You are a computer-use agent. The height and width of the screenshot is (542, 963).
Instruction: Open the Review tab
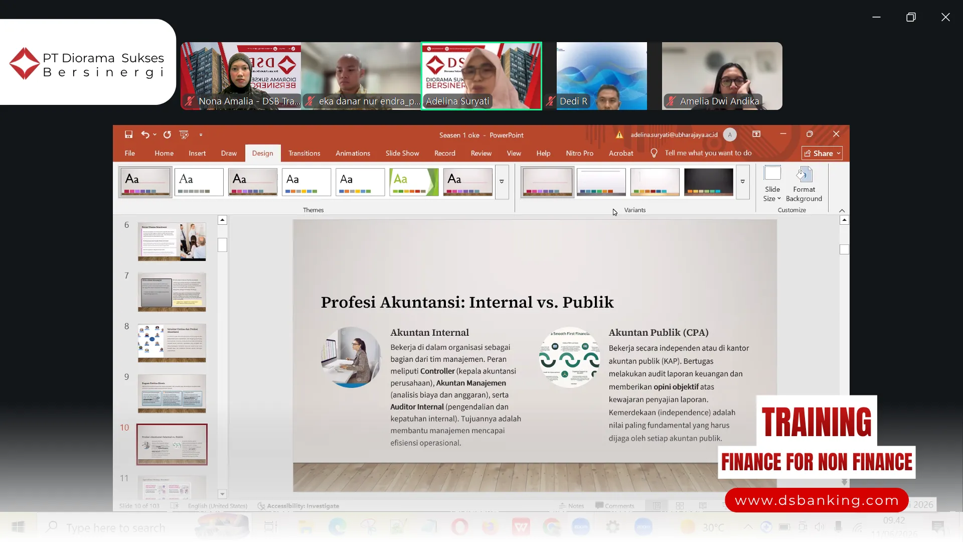pyautogui.click(x=481, y=153)
